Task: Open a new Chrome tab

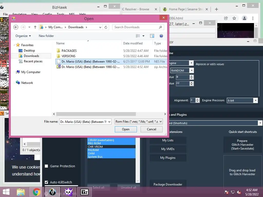Action: (216, 9)
